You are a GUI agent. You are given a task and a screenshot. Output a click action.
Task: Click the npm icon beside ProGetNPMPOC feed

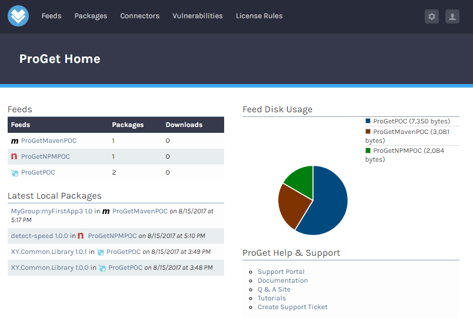coord(14,157)
